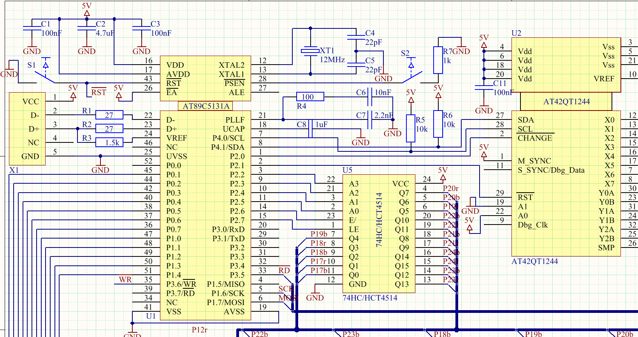This screenshot has width=638, height=337.
Task: Click the XTAL2 pin name on U1
Action: (x=232, y=65)
